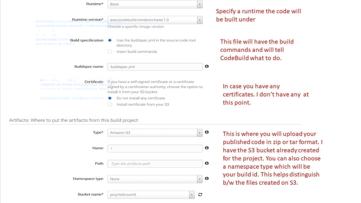This screenshot has width=361, height=203.
Task: Click the artifacts Path input field
Action: [155, 164]
